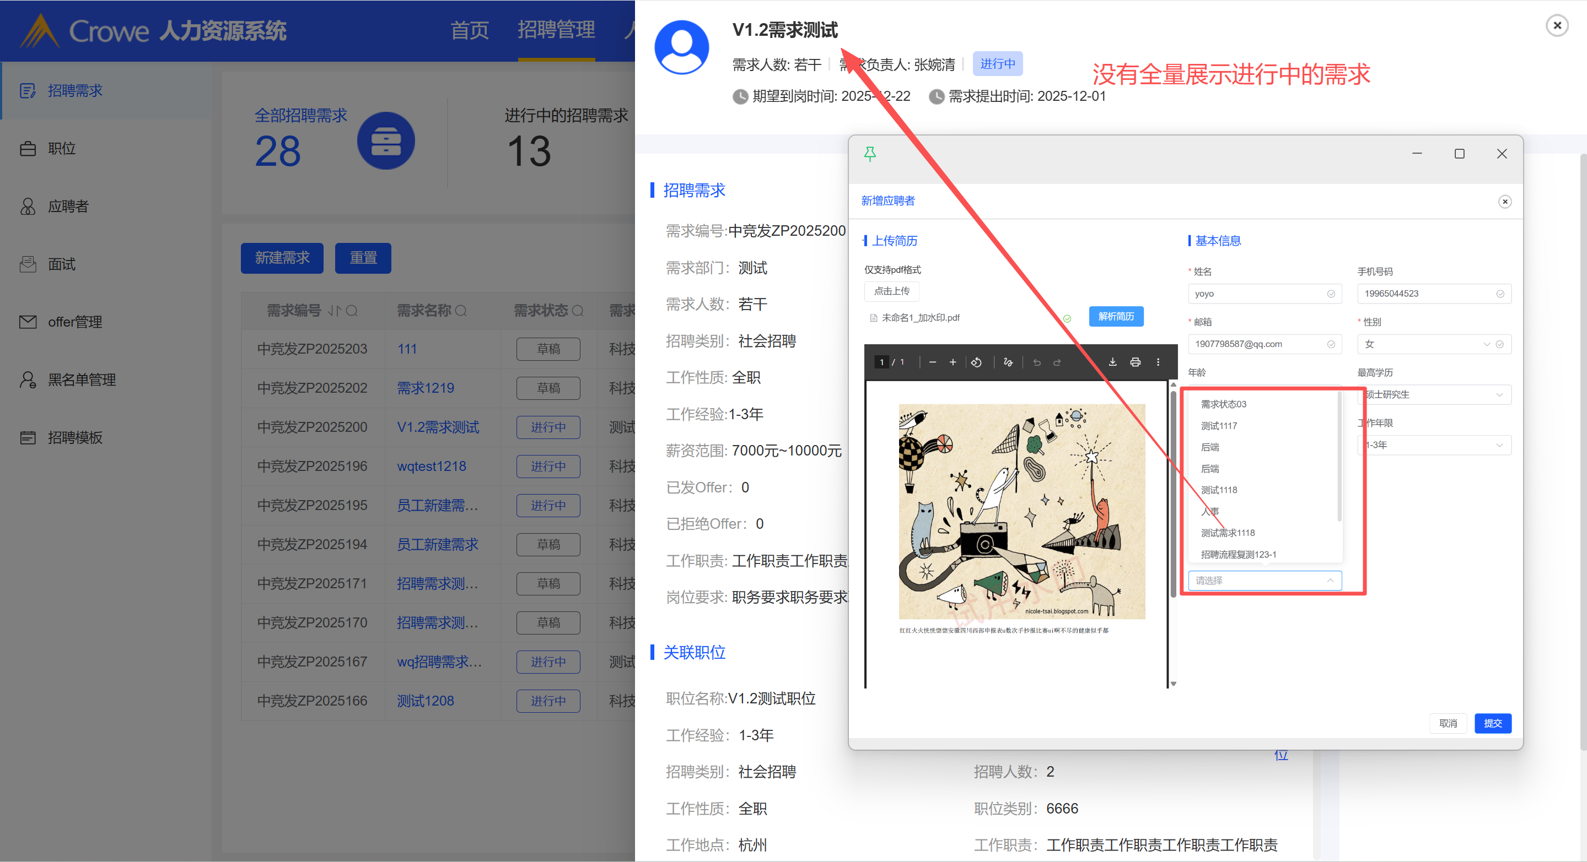Zoom out of the PDF preview
Screen dimensions: 1587x862
(933, 362)
